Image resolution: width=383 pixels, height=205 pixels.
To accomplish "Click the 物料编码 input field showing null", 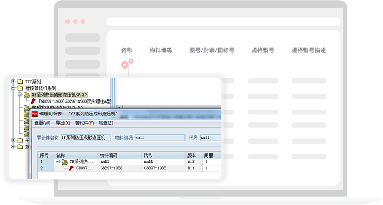I will tap(160, 138).
